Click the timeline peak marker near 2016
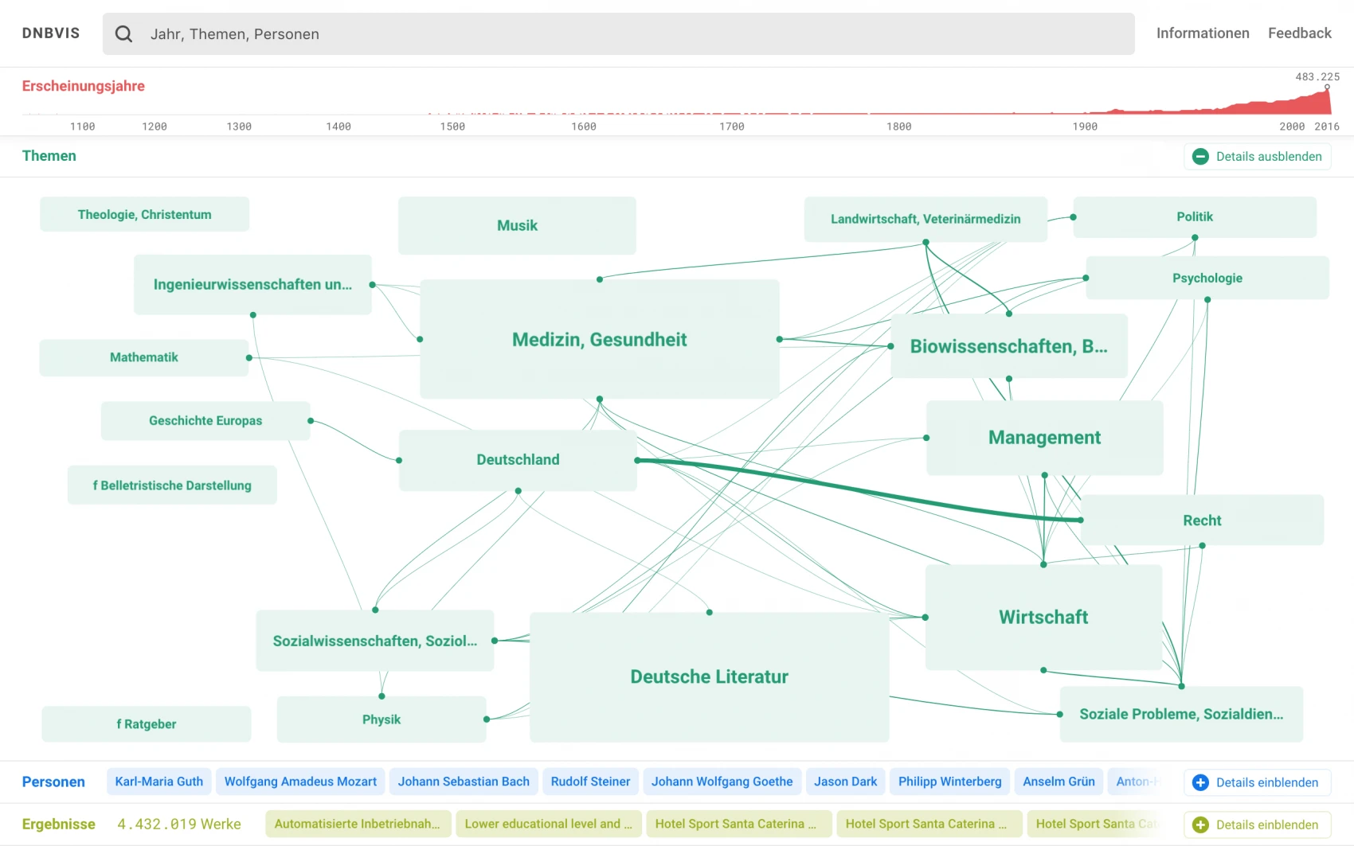Screen dimensions: 1354x846 tap(1327, 88)
